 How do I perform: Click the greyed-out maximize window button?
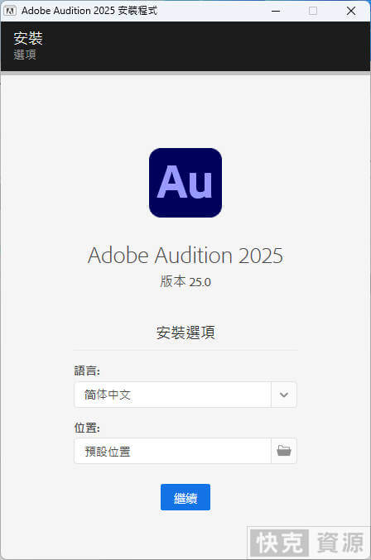[313, 11]
